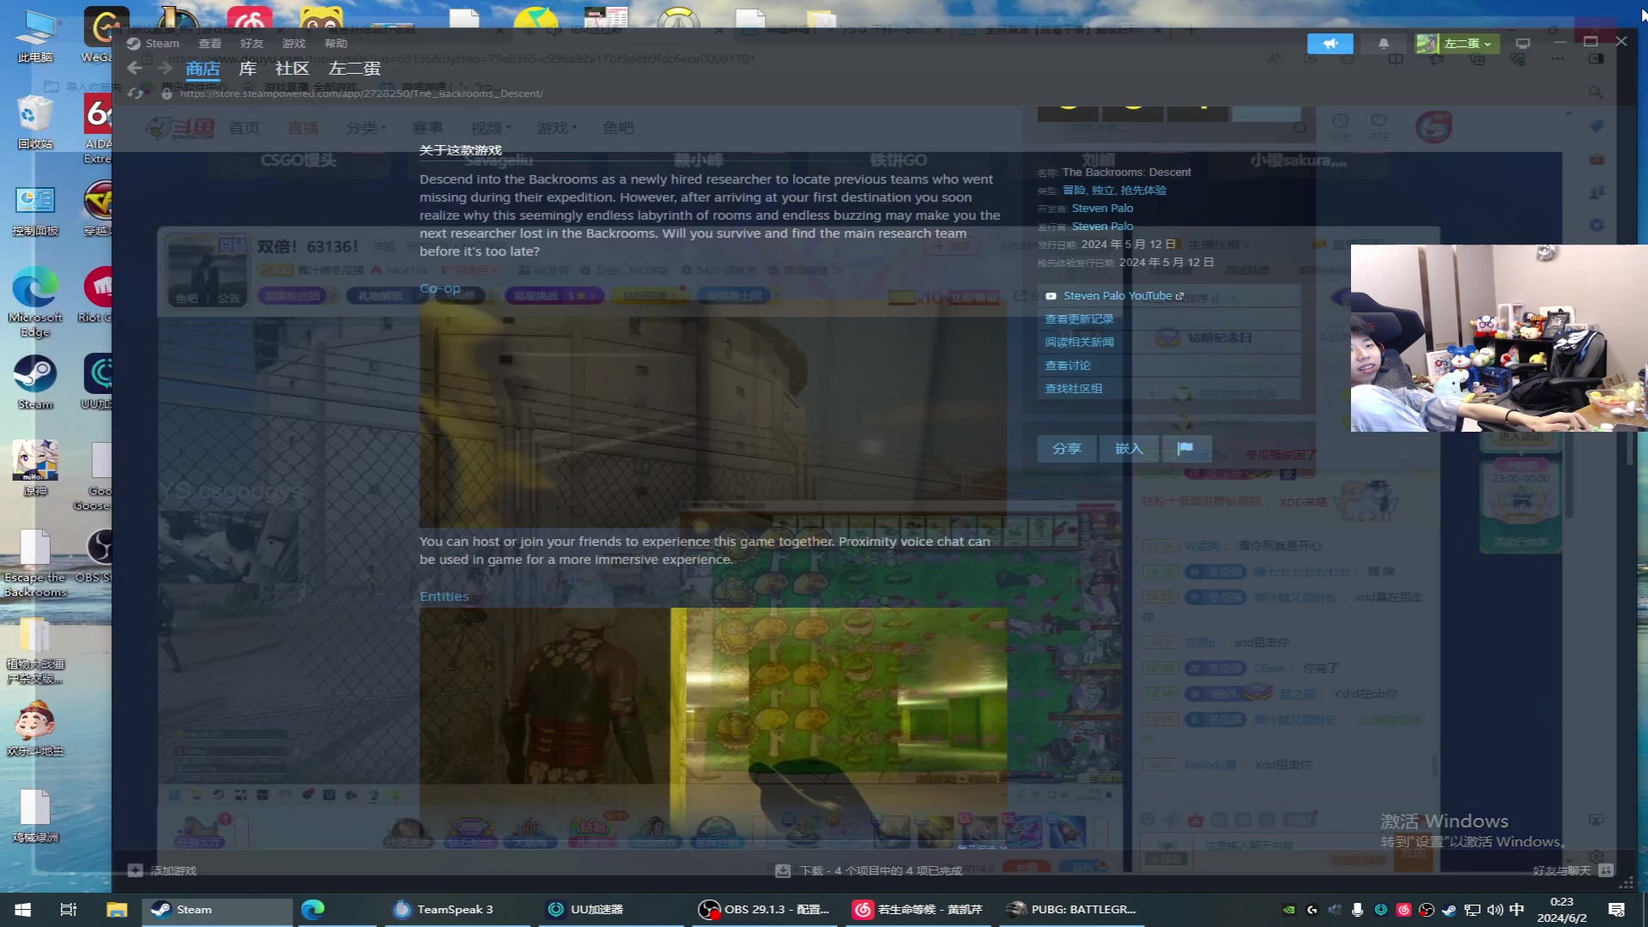Open File Explorer from taskbar

click(x=117, y=910)
